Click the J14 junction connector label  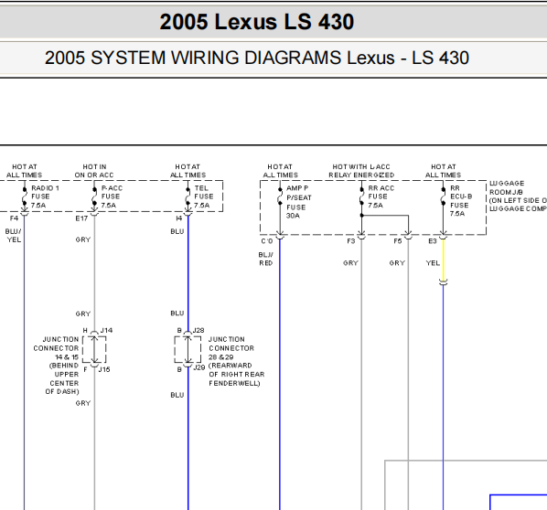[106, 330]
